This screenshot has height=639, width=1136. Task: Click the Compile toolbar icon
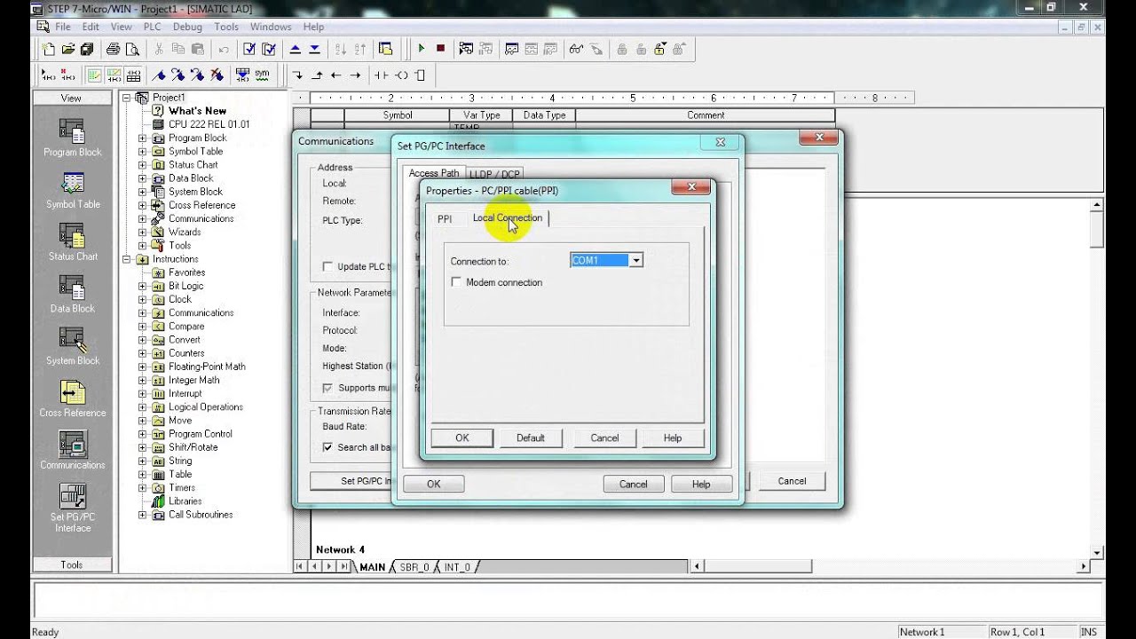point(250,49)
